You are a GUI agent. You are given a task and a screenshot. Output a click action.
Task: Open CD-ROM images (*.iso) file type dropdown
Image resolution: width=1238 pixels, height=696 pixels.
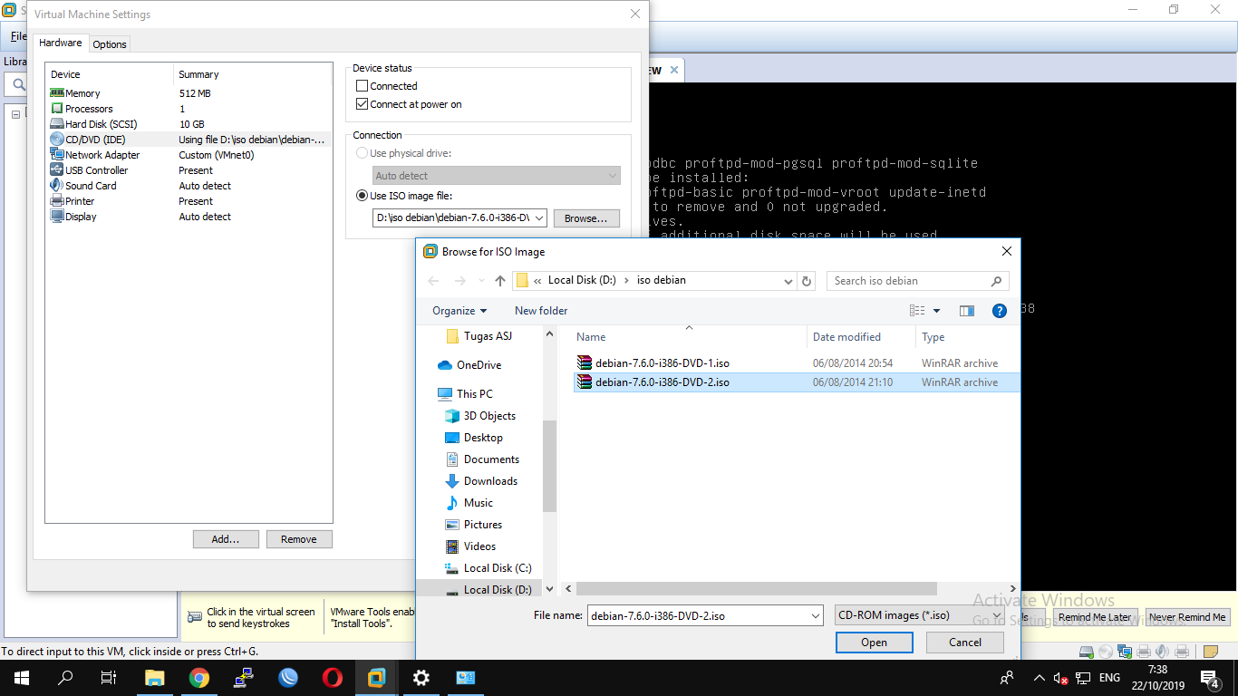pyautogui.click(x=920, y=615)
